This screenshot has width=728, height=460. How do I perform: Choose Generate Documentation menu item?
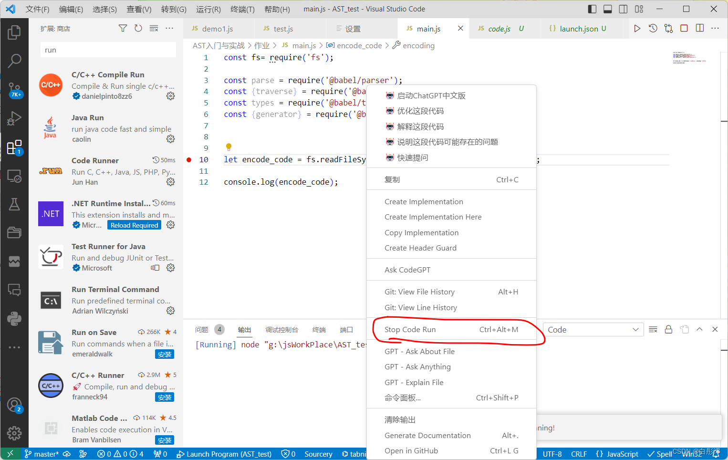[451, 435]
